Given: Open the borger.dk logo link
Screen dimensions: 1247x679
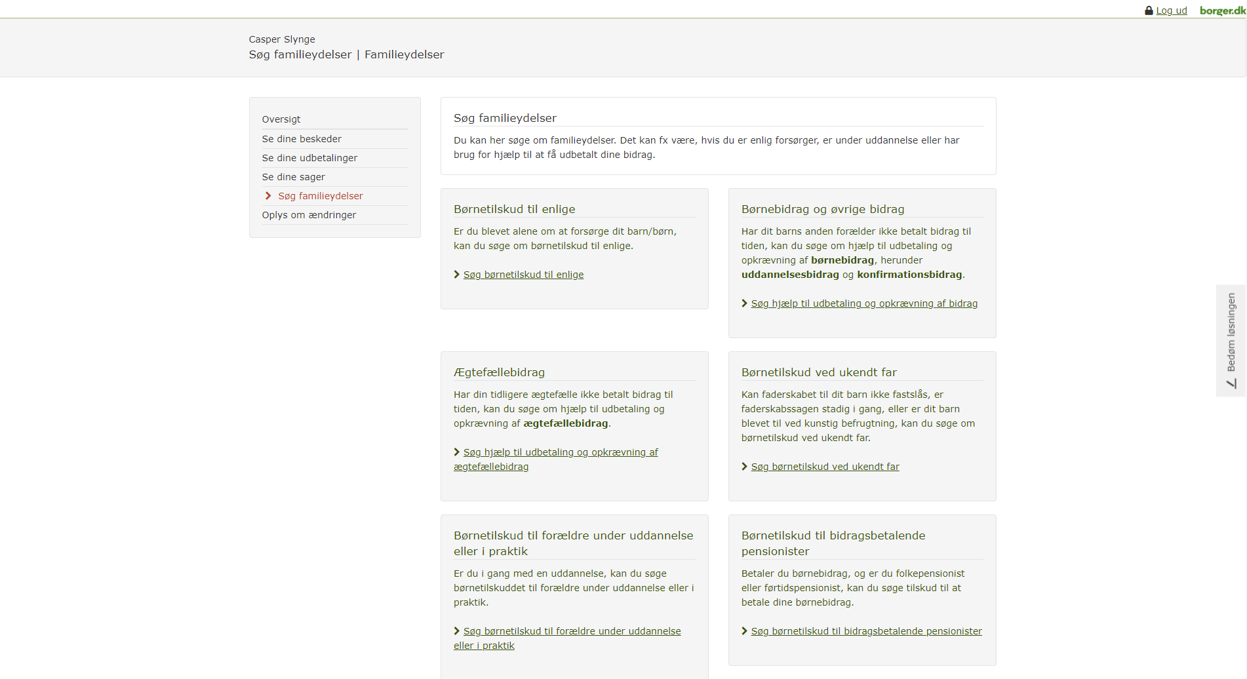Looking at the screenshot, I should click(1222, 10).
